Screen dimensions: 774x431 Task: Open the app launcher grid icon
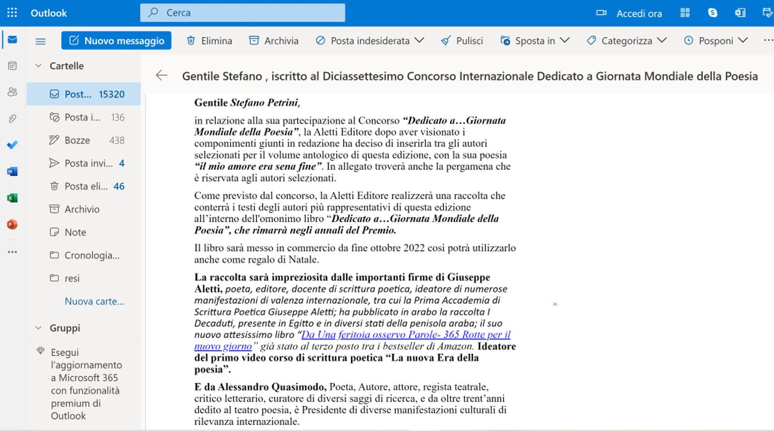click(12, 13)
